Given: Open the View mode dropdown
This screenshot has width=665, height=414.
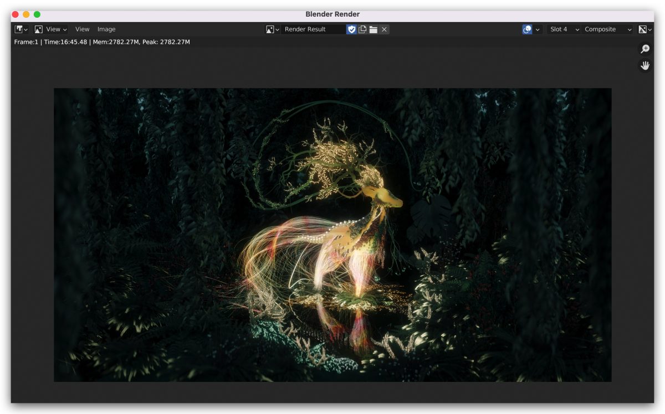Looking at the screenshot, I should [50, 29].
